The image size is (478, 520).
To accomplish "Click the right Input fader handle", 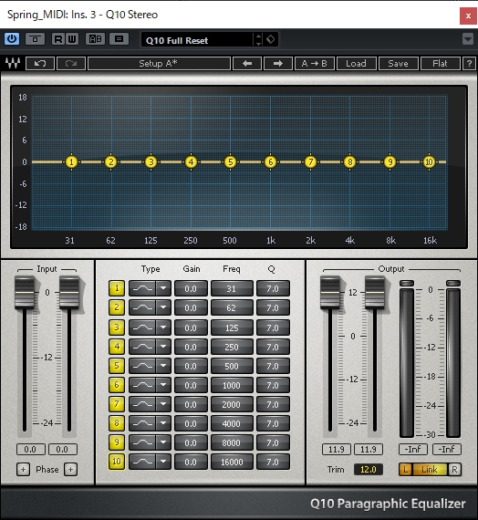I will click(69, 293).
